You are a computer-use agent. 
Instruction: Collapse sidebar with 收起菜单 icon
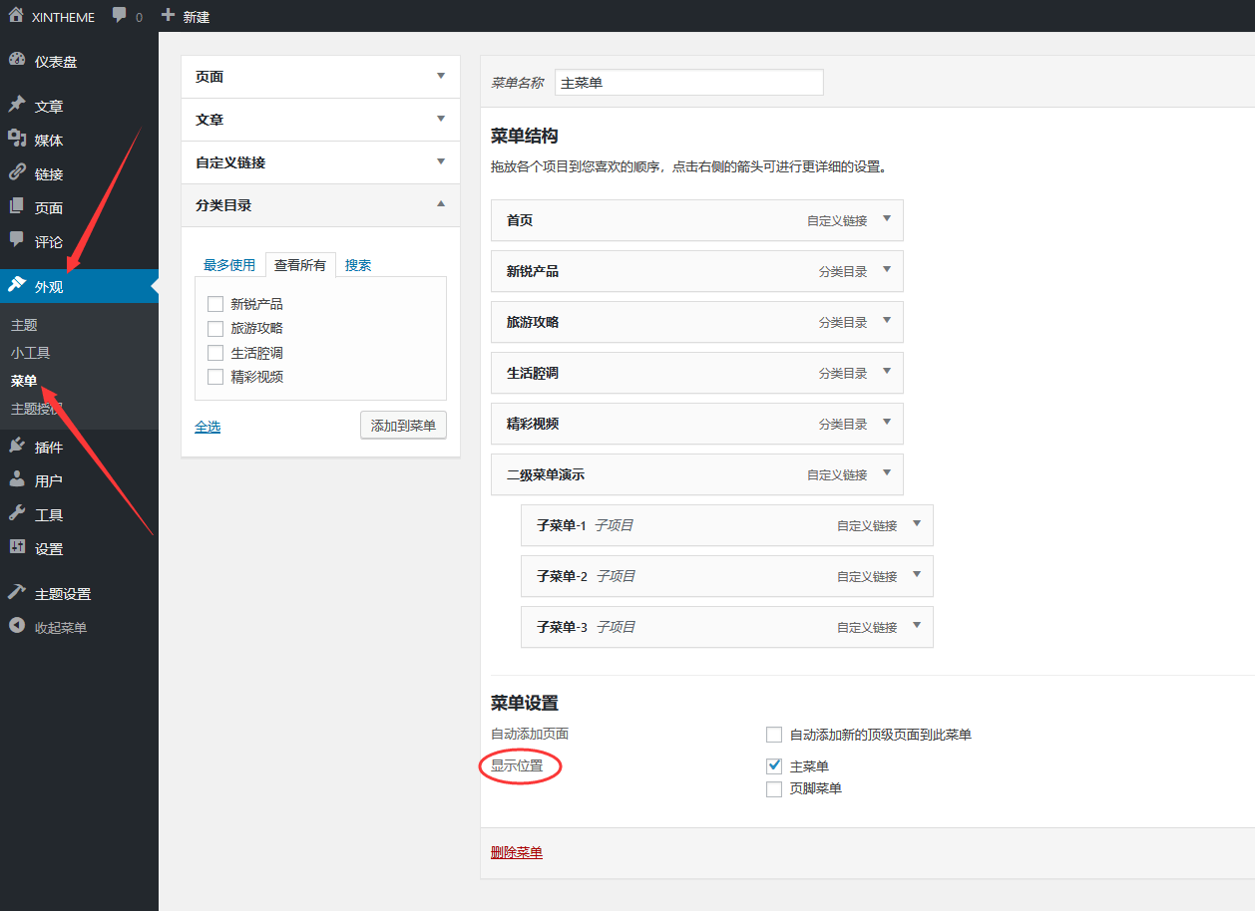tap(17, 627)
